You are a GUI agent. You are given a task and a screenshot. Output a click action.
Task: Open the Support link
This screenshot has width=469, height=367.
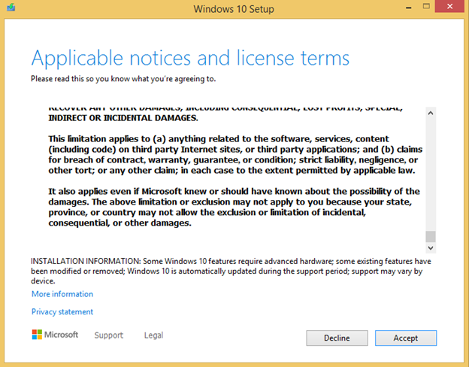pos(108,335)
